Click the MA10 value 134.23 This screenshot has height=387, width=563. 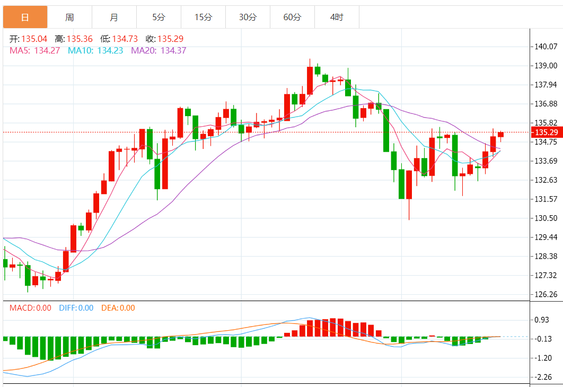click(x=110, y=50)
